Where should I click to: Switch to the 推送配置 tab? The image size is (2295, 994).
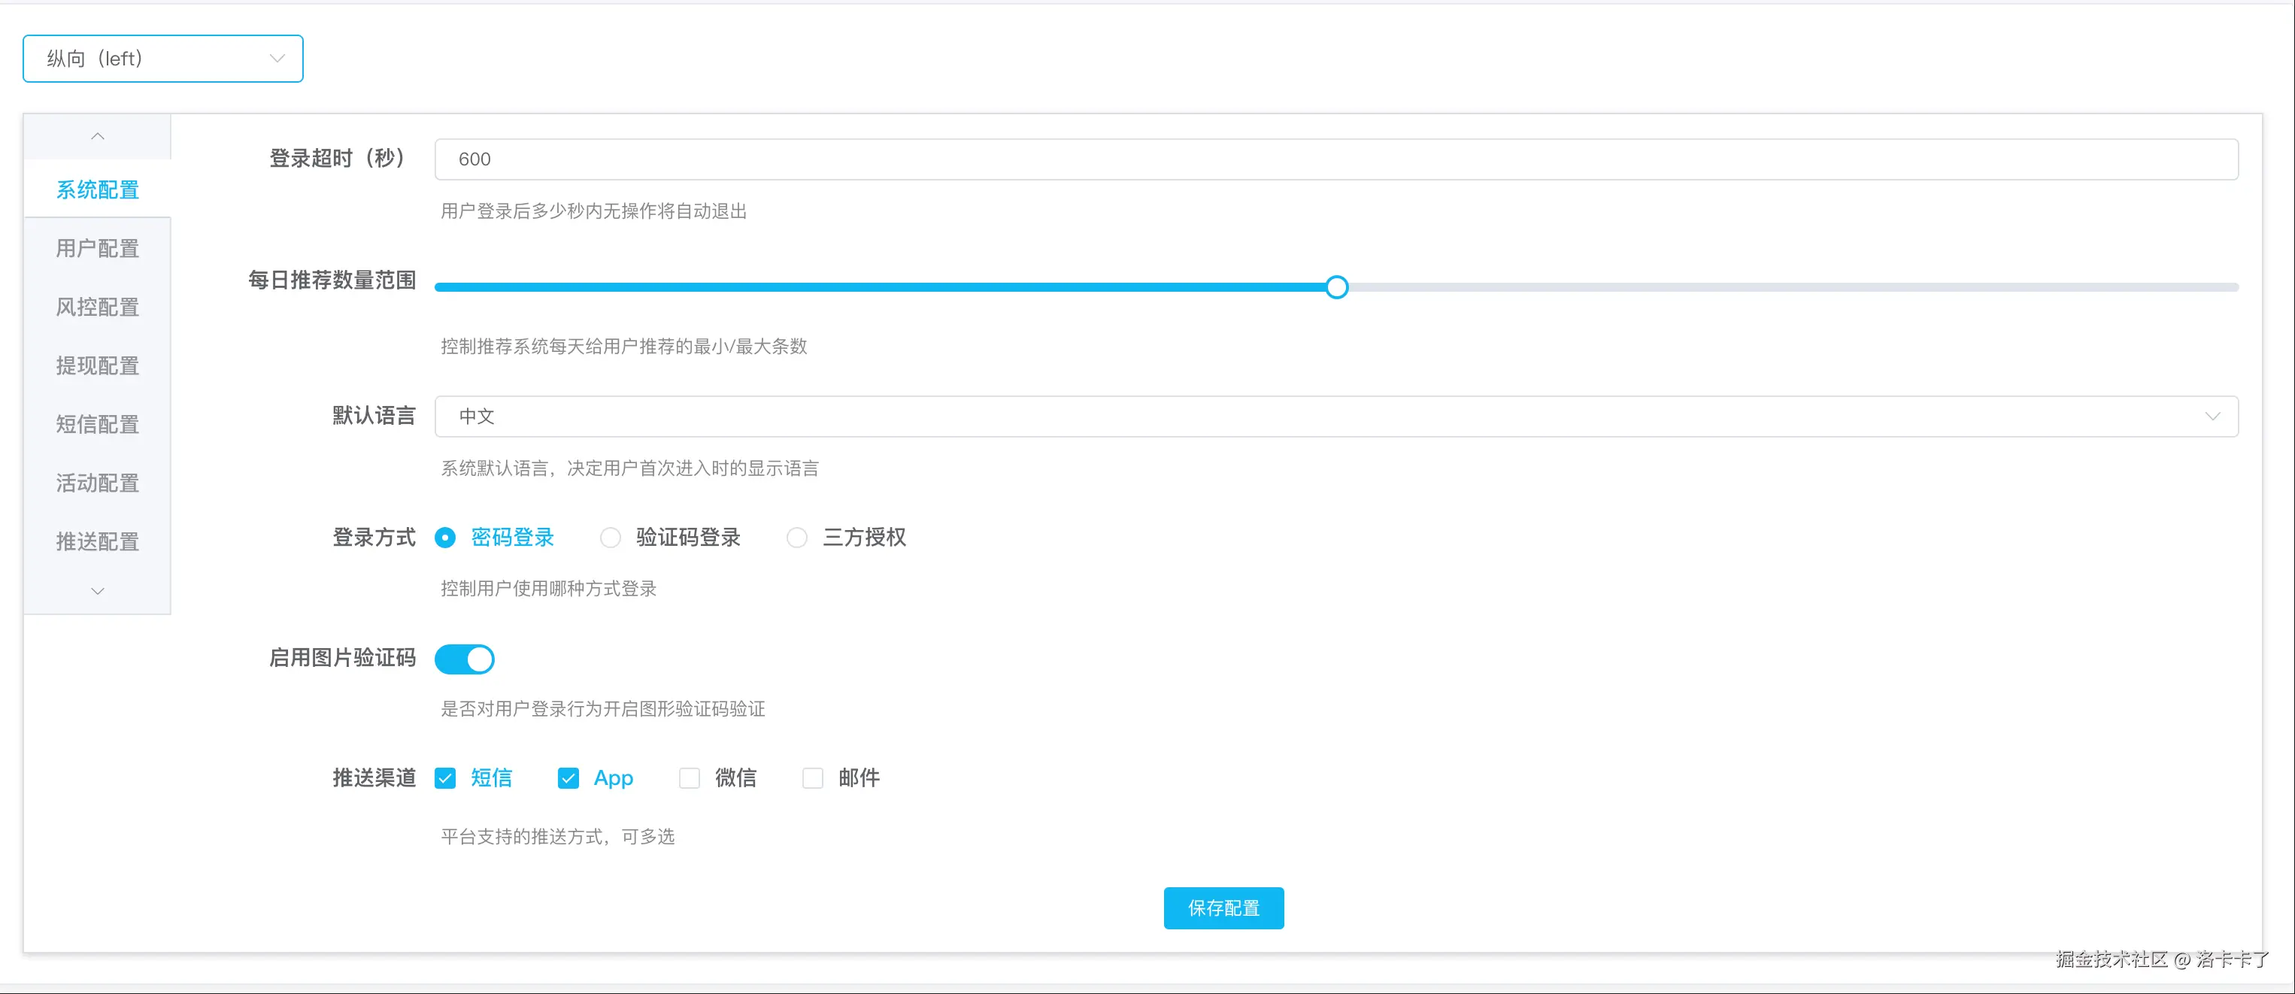[x=97, y=541]
